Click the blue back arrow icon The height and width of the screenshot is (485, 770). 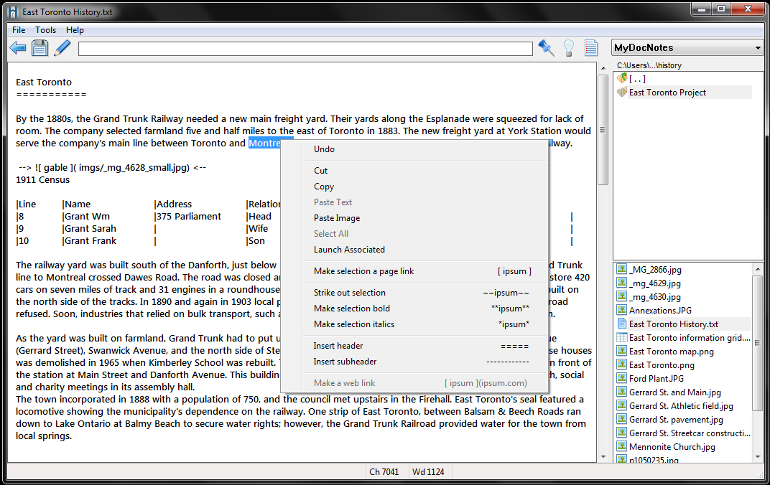[18, 48]
